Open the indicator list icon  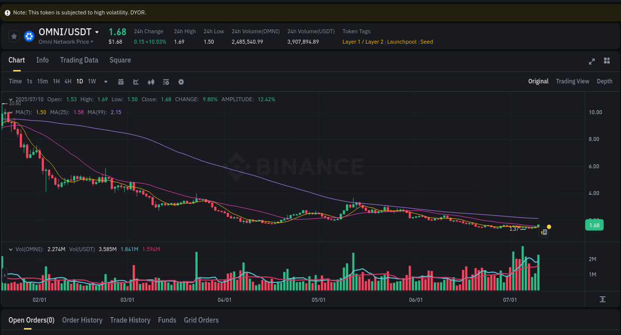166,81
